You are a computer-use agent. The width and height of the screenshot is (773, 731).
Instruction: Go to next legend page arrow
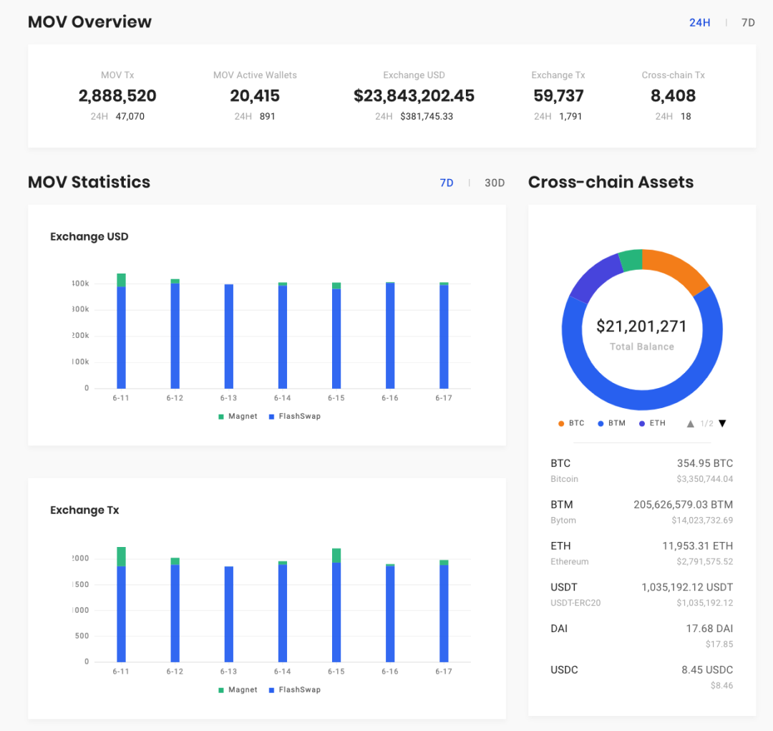722,424
